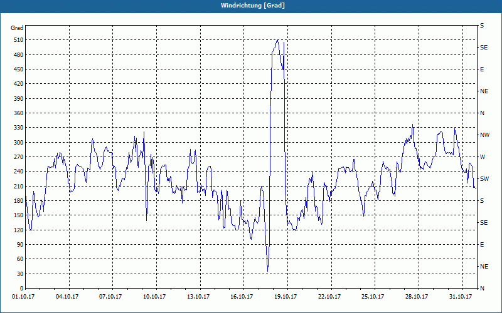Click the NW compass label
502x313 pixels.
coord(484,135)
